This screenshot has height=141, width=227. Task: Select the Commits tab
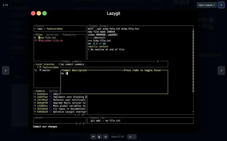coord(40,91)
